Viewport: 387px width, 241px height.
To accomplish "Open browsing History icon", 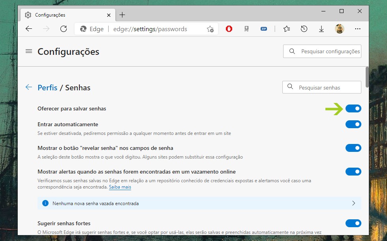I will pyautogui.click(x=304, y=29).
